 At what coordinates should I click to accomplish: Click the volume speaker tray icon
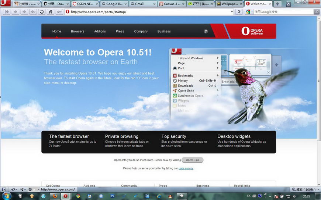(294, 196)
